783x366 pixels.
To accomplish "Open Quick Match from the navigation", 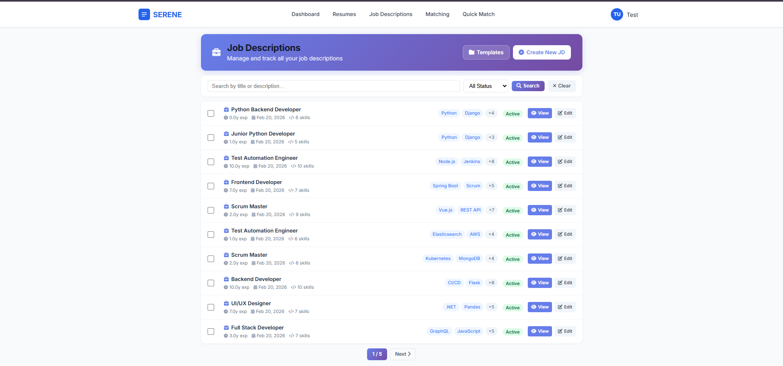I will pos(478,14).
